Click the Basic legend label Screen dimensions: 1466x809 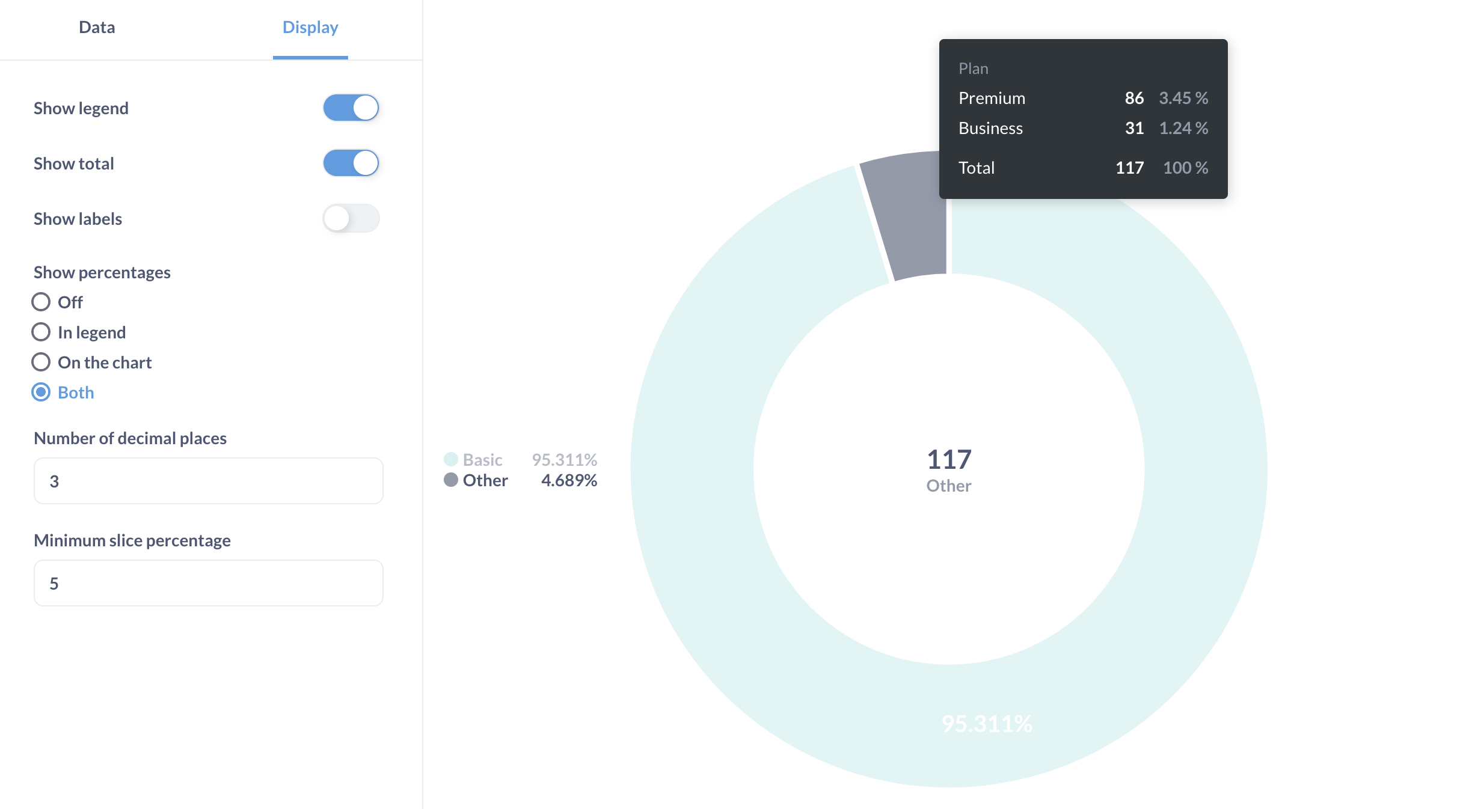[482, 460]
